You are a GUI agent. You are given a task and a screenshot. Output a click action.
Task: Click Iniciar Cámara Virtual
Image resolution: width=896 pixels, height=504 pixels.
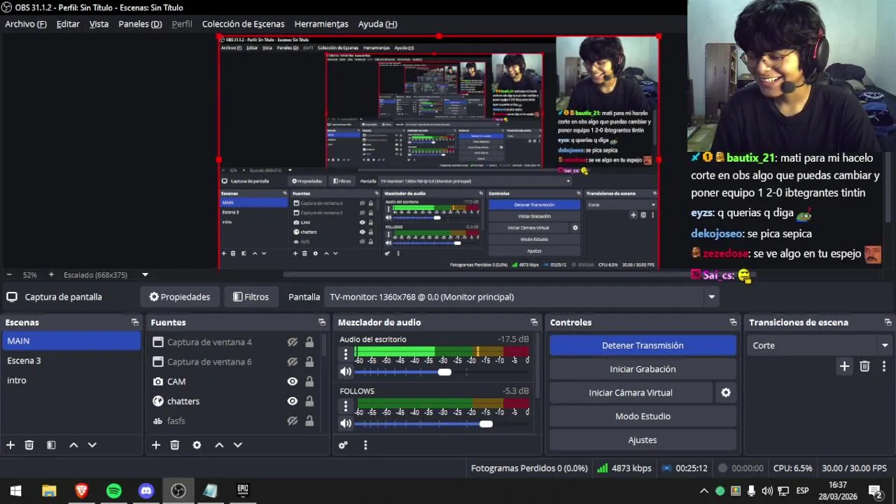631,393
